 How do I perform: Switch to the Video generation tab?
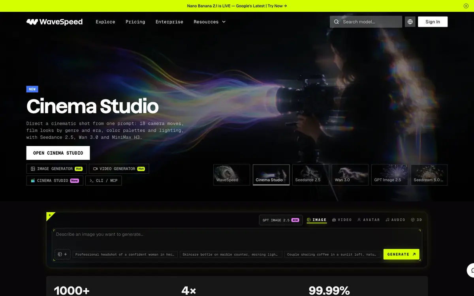342,220
